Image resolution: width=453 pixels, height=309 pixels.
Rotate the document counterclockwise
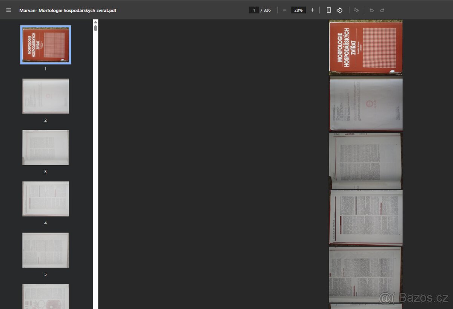click(x=339, y=10)
